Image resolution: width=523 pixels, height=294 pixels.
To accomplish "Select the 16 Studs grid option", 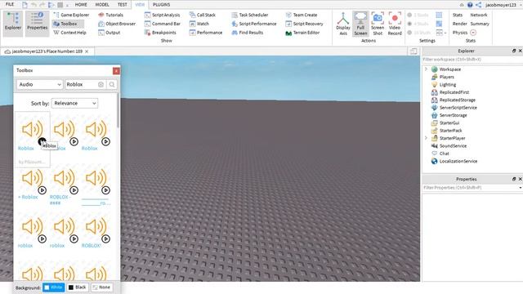I will 419,33.
